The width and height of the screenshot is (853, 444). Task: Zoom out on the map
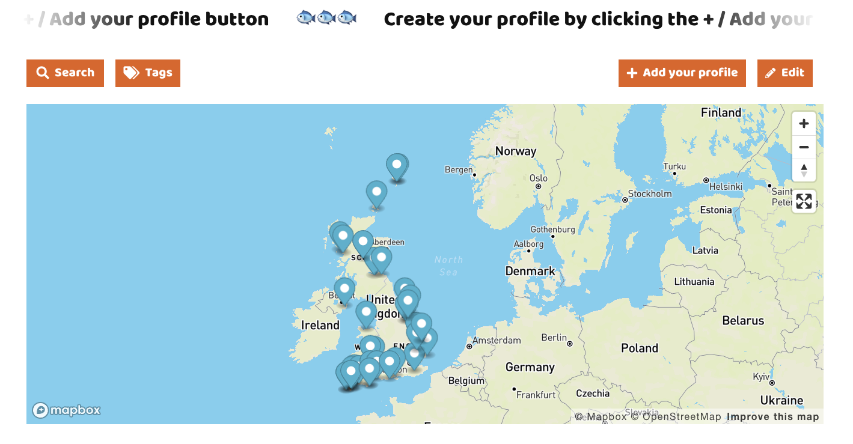[804, 147]
